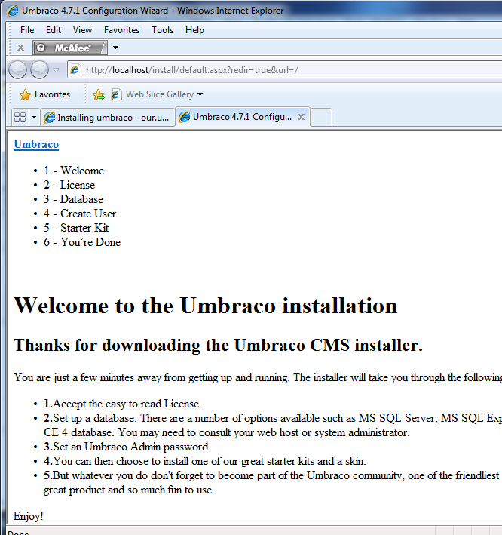Open the recent pages dropdown arrow
502x535 pixels.
click(x=57, y=70)
